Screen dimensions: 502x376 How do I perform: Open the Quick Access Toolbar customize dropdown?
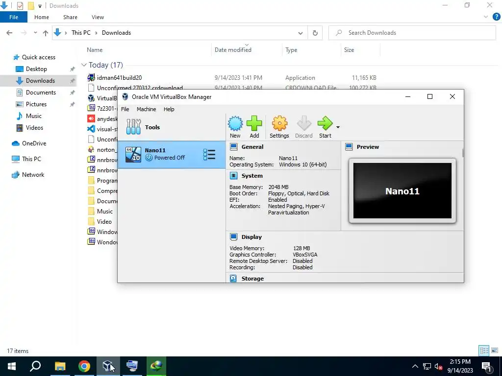tap(40, 6)
